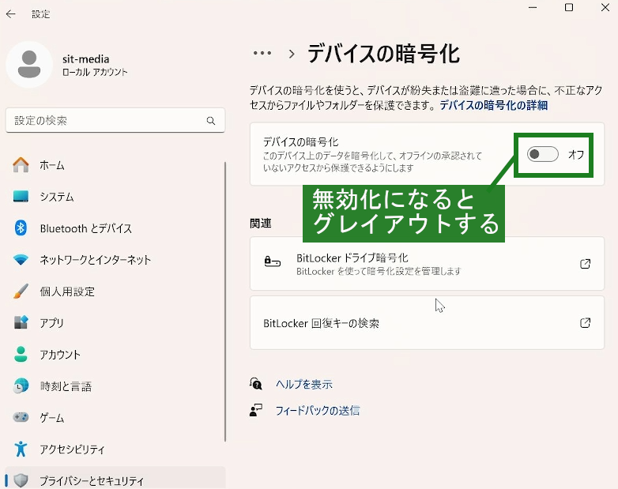Screen dimensions: 618x489
Task: Click the Accounts person icon
Action: click(21, 354)
